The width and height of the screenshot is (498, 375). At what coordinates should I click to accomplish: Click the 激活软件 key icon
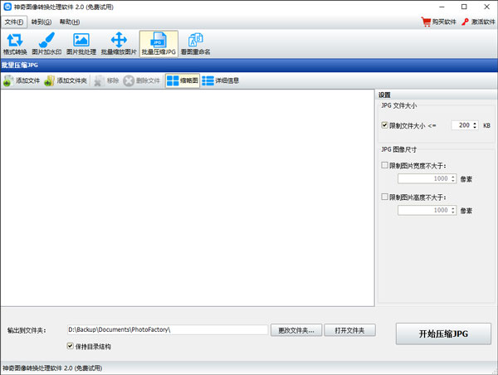465,22
